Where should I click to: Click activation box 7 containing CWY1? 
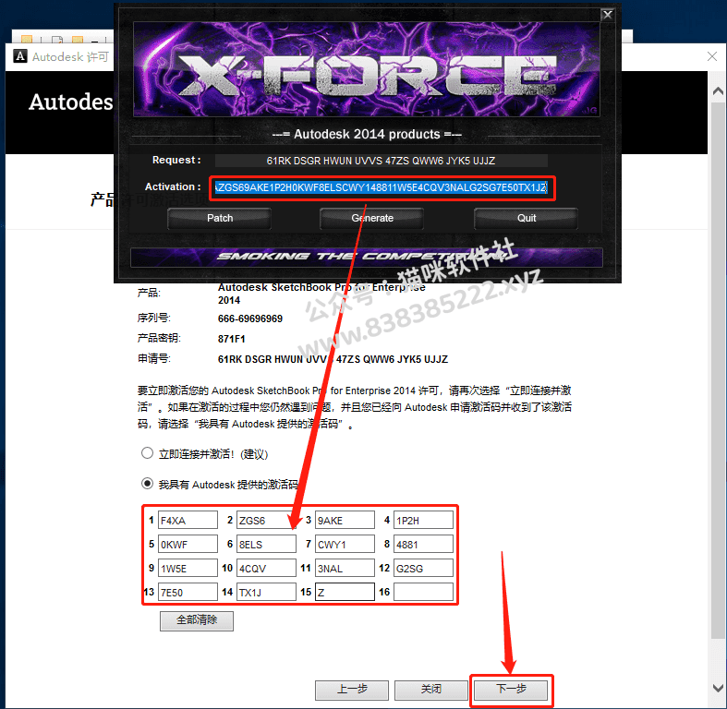pos(345,544)
